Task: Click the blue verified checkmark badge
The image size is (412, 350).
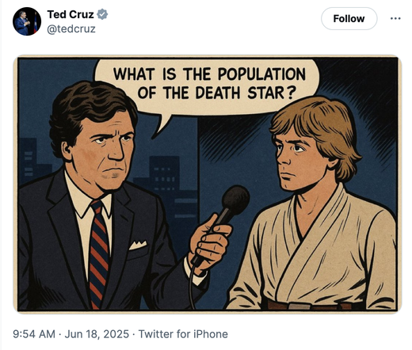Action: tap(102, 14)
